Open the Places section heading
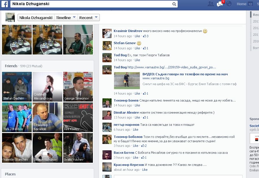Image resolution: width=259 pixels, height=178 pixels. click(x=10, y=174)
